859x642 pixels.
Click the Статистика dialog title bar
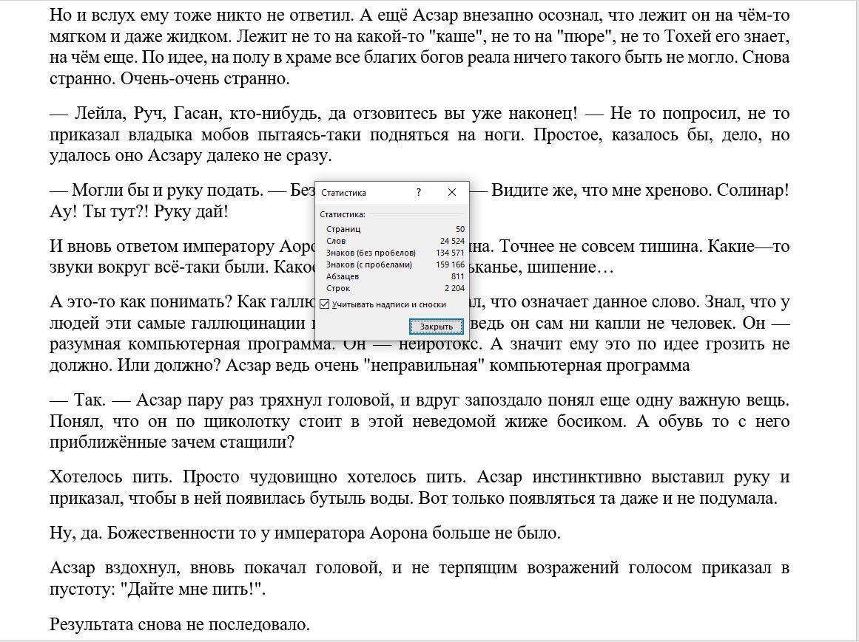(363, 192)
